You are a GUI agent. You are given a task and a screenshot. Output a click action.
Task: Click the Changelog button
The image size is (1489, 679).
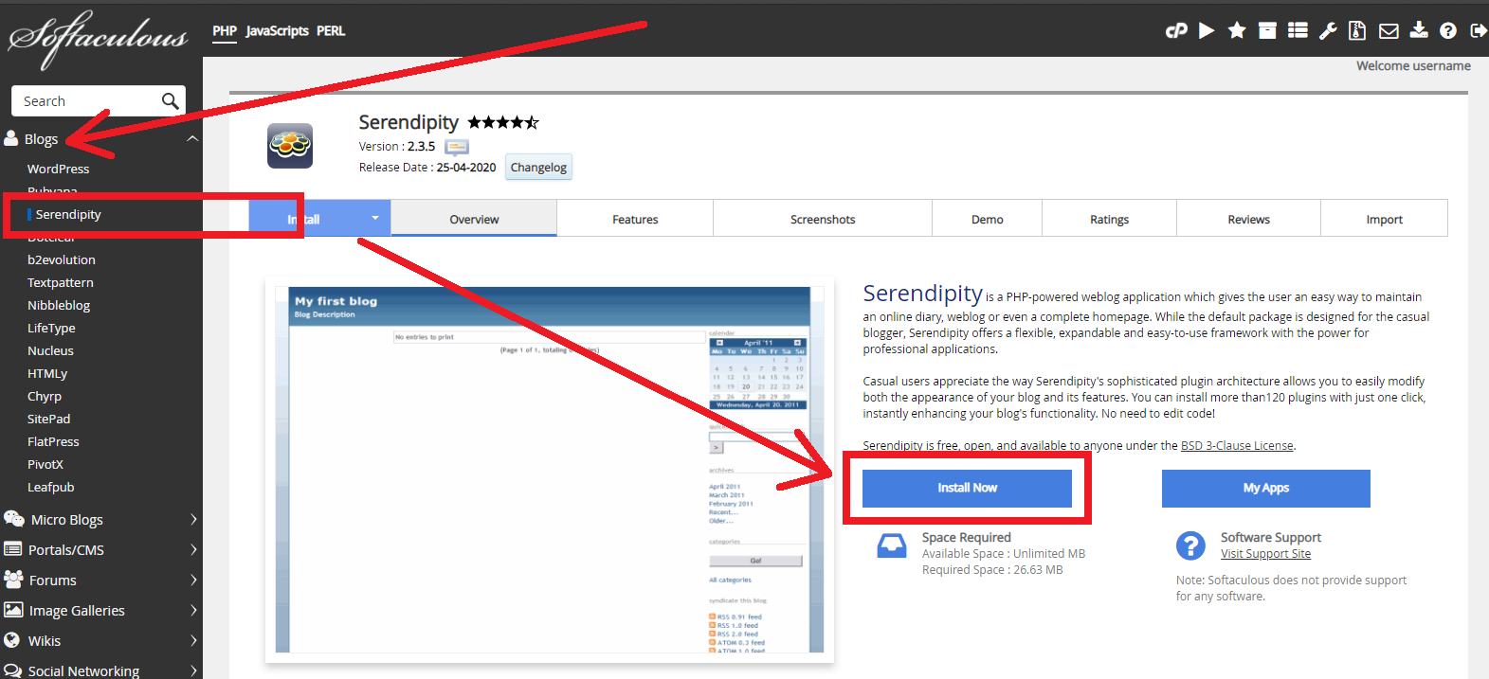point(538,168)
